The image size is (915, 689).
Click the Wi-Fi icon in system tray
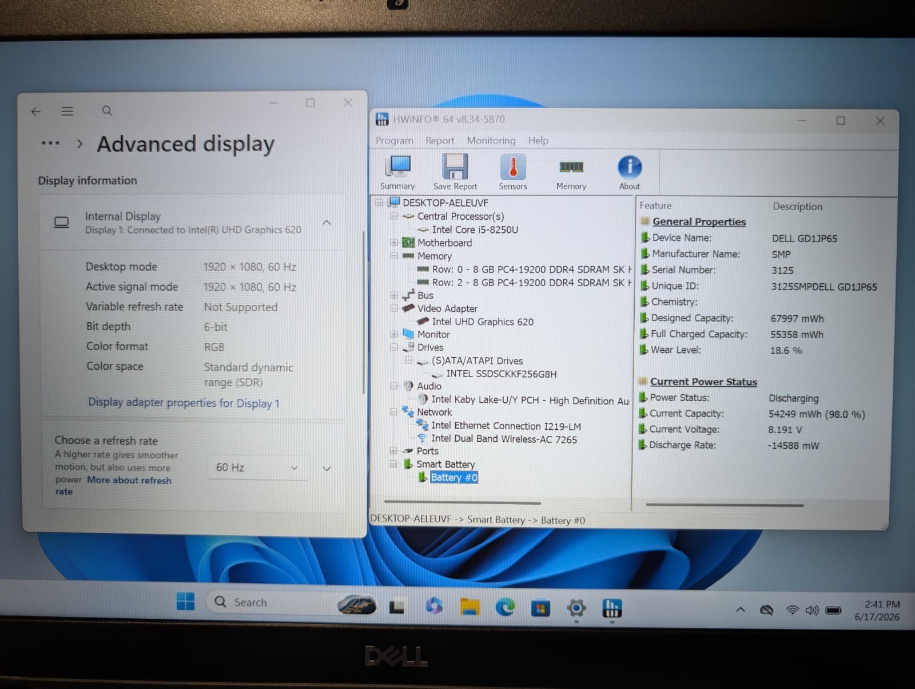792,610
